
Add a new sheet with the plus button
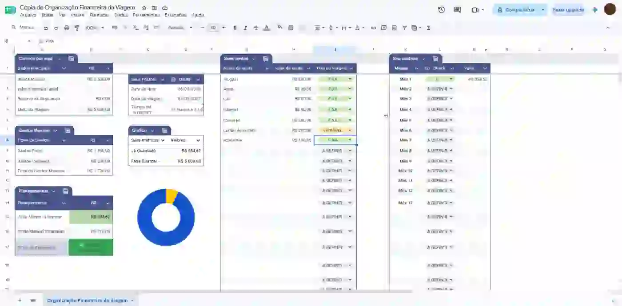pyautogui.click(x=20, y=300)
